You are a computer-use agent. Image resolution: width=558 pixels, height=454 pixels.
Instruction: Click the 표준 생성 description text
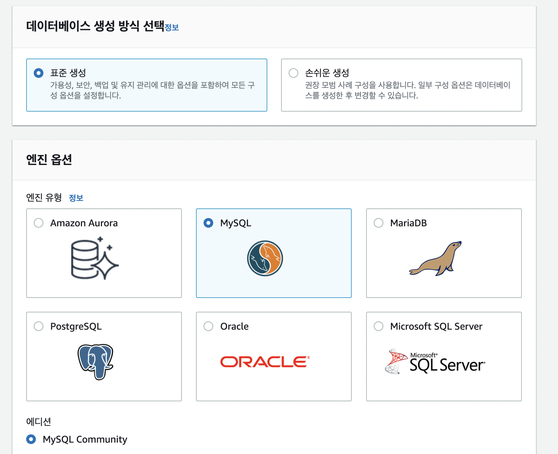[153, 90]
